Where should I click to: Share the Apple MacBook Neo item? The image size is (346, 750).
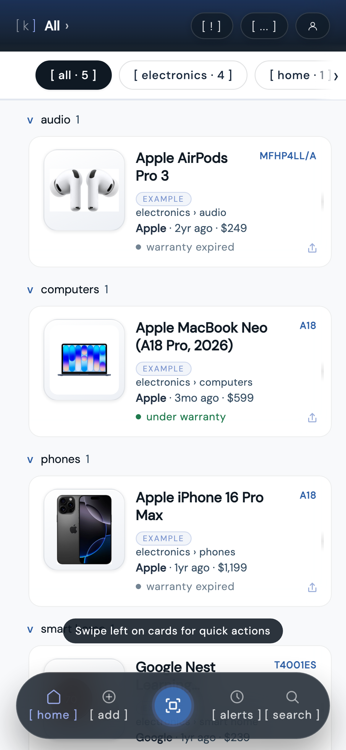(312, 418)
